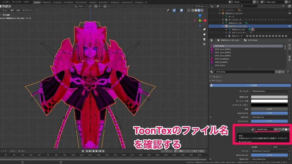This screenshot has height=164, width=292.
Task: Click the pan view hand icon
Action: click(x=204, y=34)
